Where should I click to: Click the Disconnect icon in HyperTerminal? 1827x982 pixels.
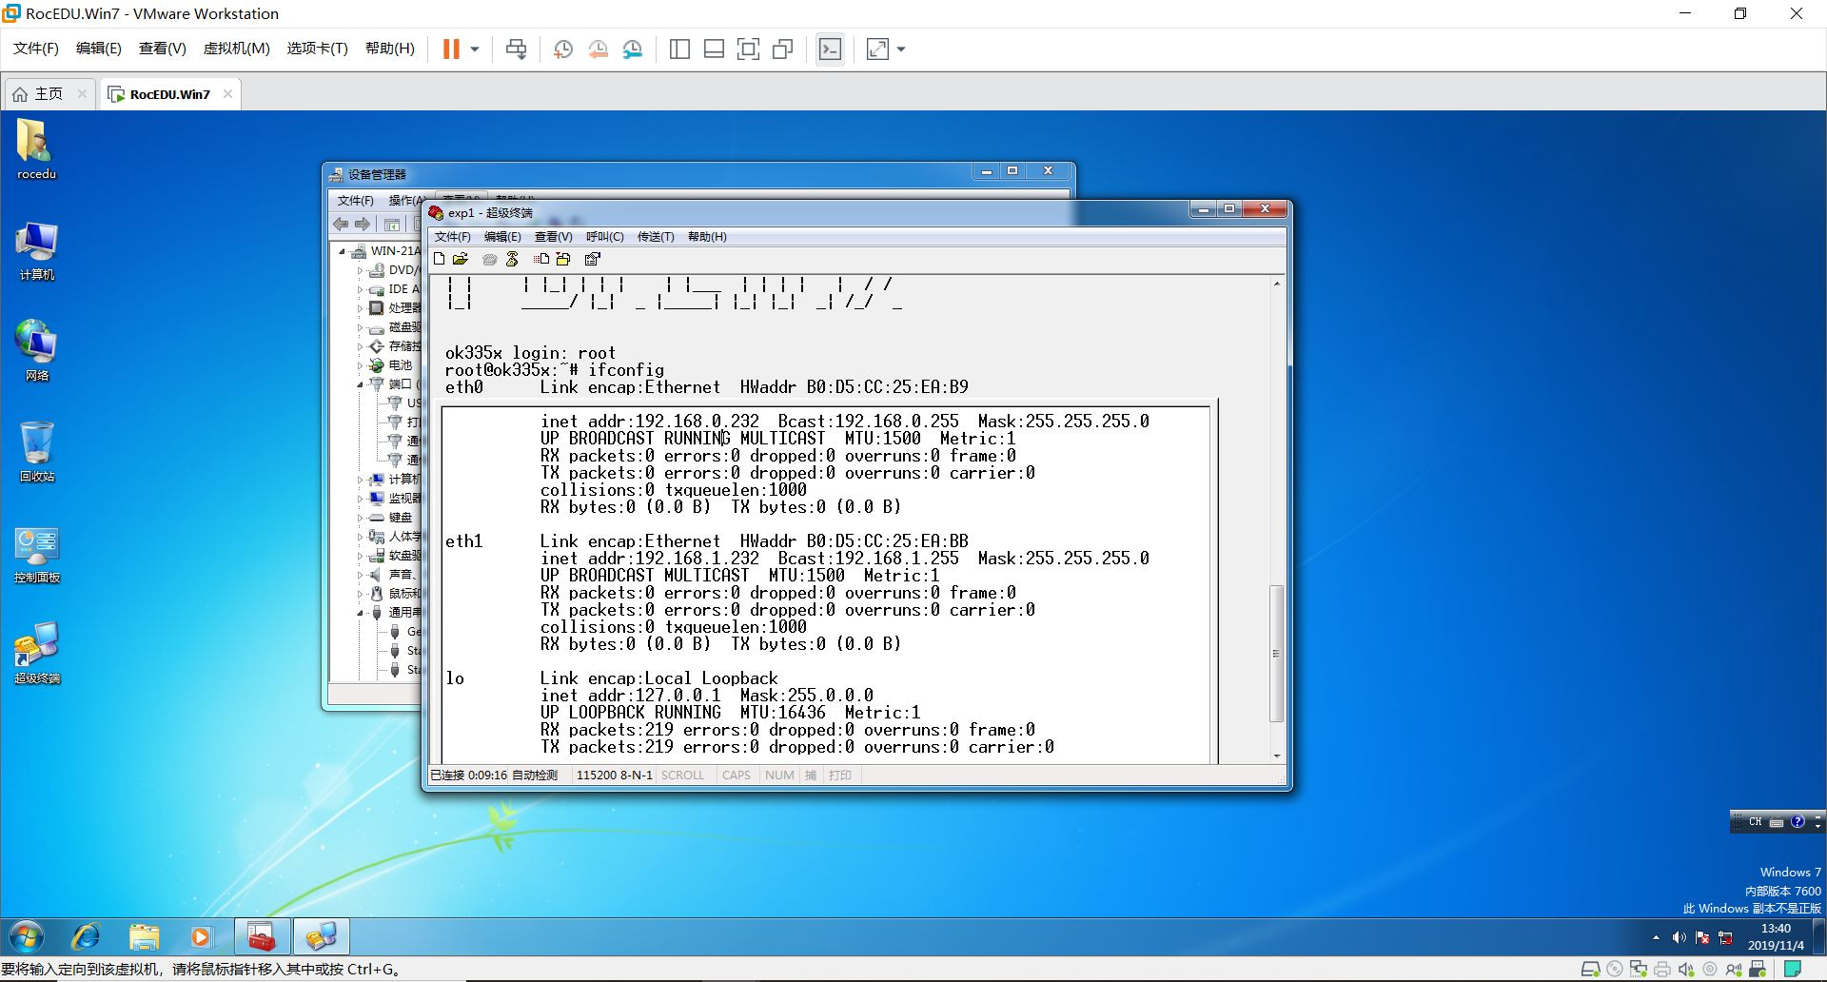click(x=512, y=259)
